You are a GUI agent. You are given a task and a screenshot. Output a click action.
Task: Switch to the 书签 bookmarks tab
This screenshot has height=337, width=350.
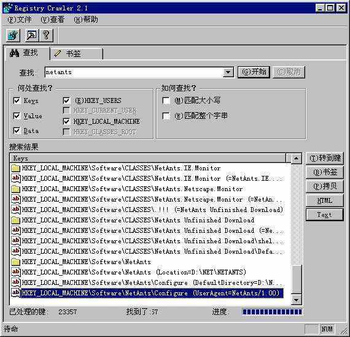pos(76,54)
